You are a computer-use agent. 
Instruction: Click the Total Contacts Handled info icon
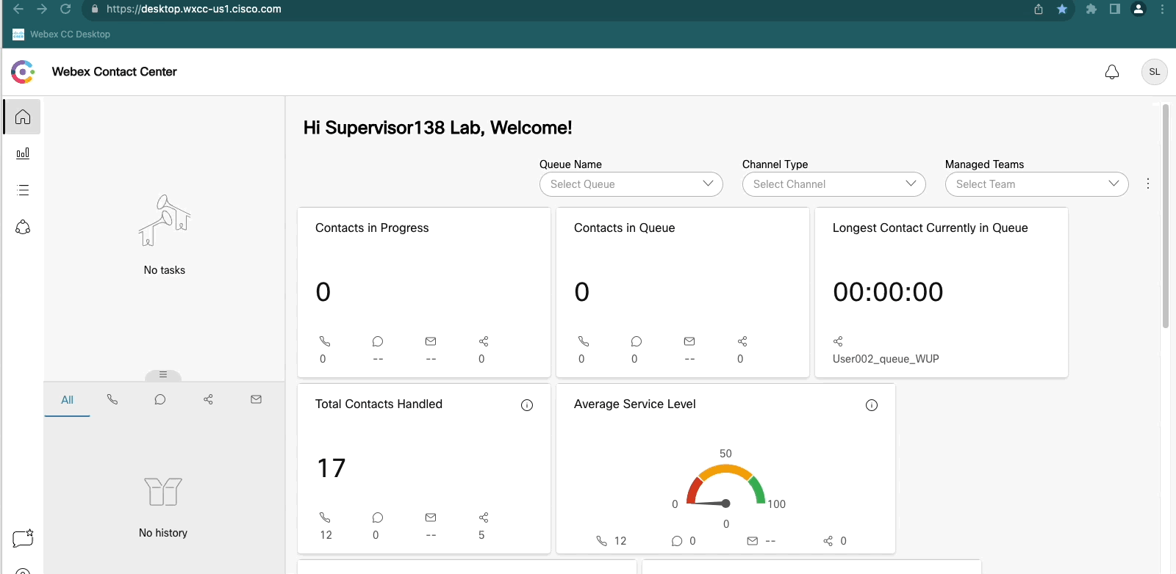click(527, 405)
